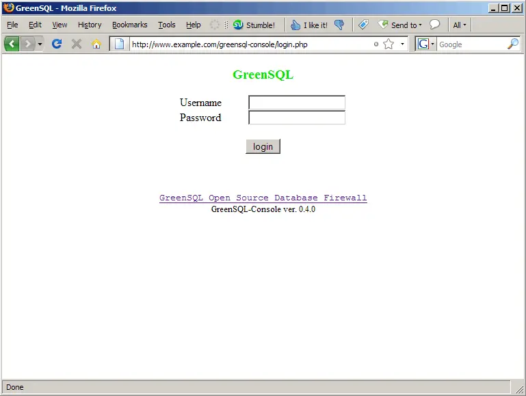Click the thumbs-down dislike icon
The height and width of the screenshot is (396, 526).
click(339, 25)
